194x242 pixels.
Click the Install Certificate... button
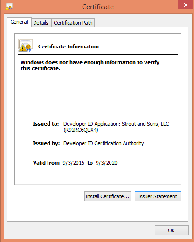click(x=108, y=196)
